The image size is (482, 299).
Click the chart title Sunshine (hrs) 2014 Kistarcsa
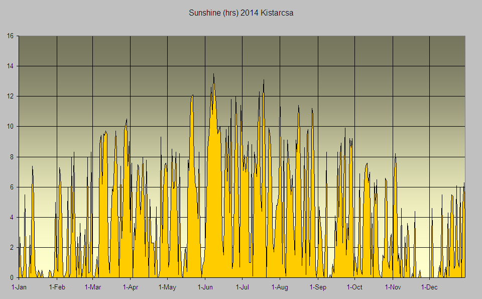pyautogui.click(x=241, y=13)
